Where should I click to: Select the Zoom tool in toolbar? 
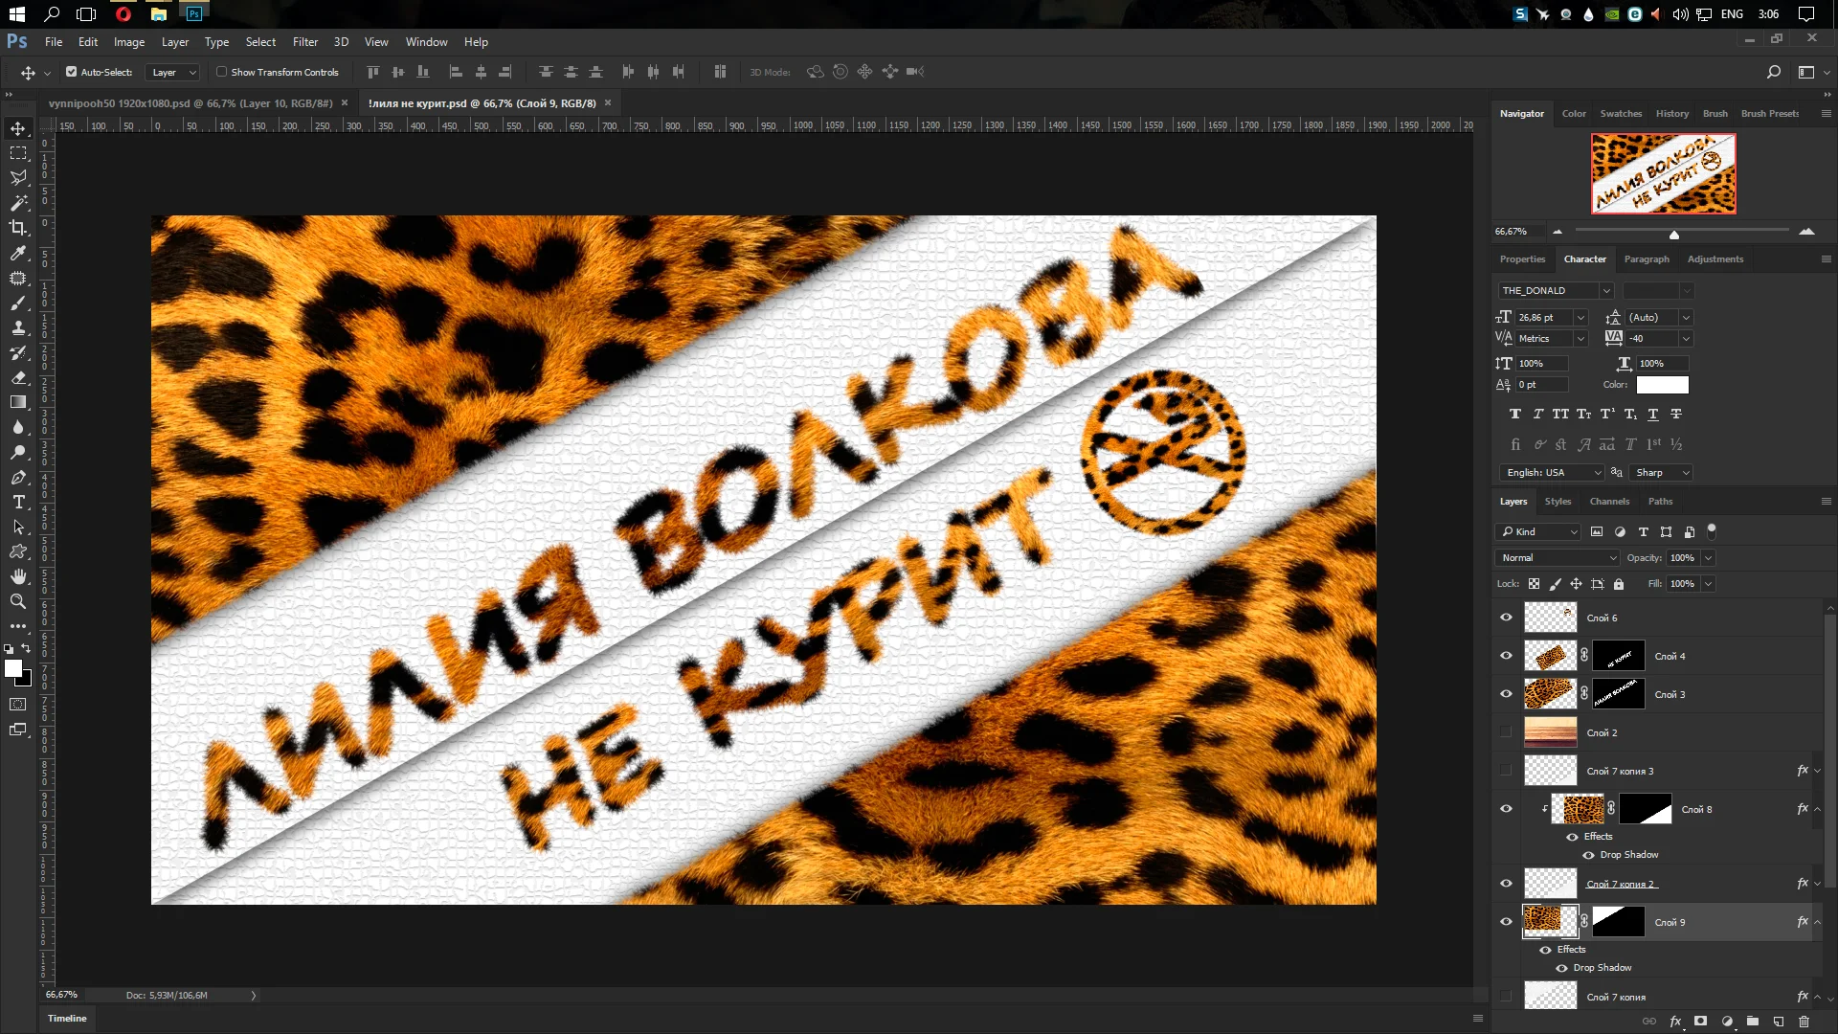18,601
